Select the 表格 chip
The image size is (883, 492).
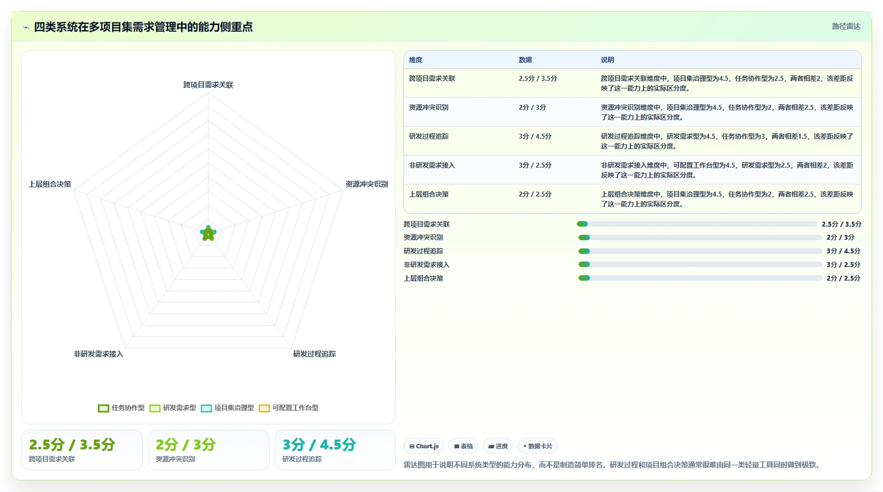pyautogui.click(x=463, y=446)
